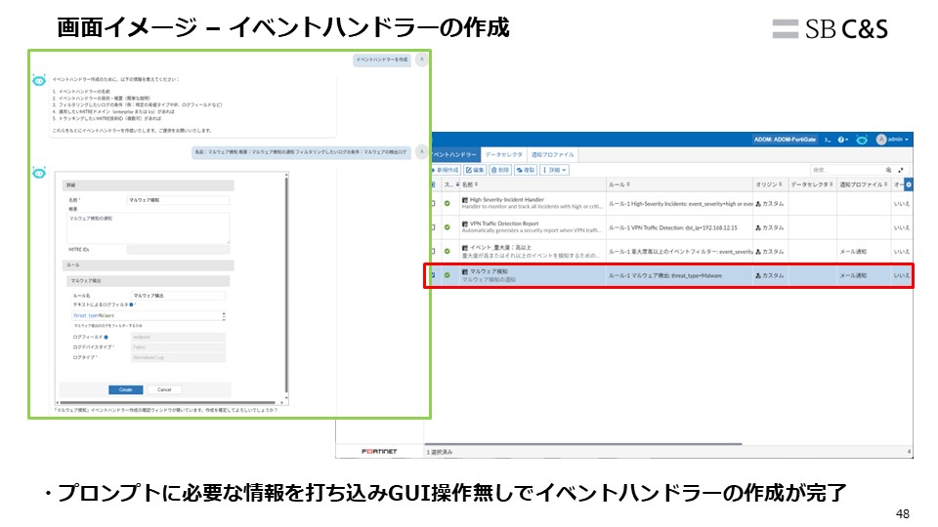
Task: Open the admin user dropdown menu
Action: (893, 141)
